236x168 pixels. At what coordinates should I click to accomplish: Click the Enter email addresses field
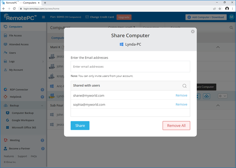(x=130, y=67)
